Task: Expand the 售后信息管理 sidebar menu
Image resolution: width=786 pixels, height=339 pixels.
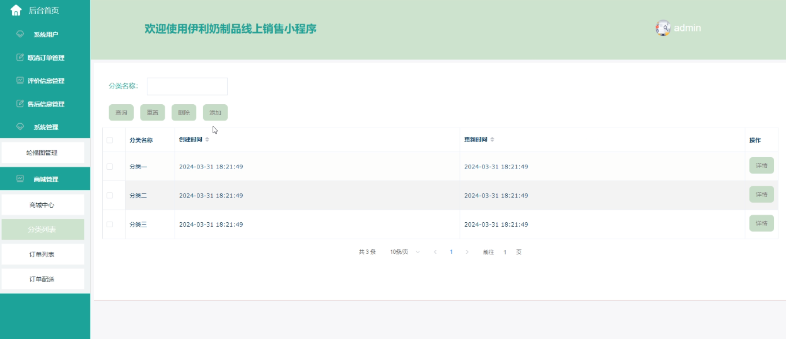Action: (45, 104)
